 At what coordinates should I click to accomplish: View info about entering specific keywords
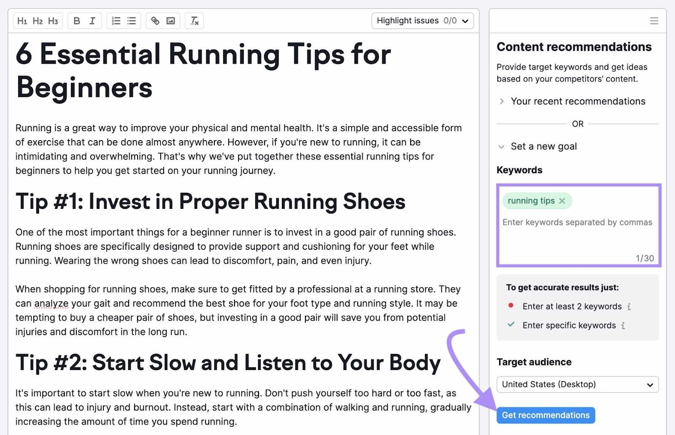(x=624, y=326)
